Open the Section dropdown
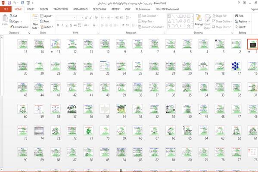 point(47,27)
